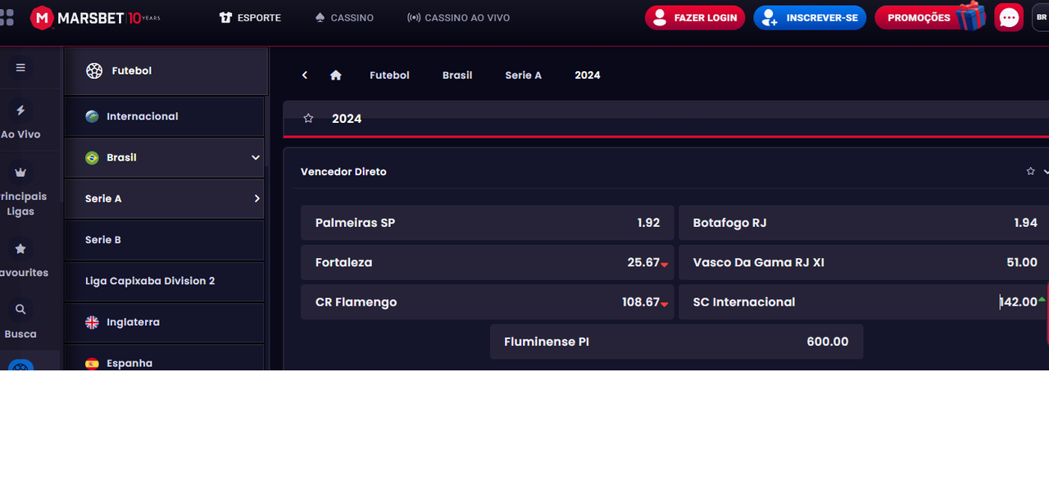Image resolution: width=1049 pixels, height=485 pixels.
Task: Open Liga Capixaba Division 2
Action: [164, 281]
